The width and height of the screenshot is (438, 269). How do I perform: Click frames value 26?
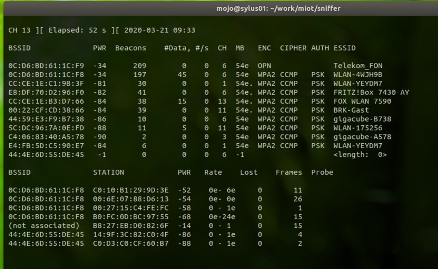tap(297, 199)
